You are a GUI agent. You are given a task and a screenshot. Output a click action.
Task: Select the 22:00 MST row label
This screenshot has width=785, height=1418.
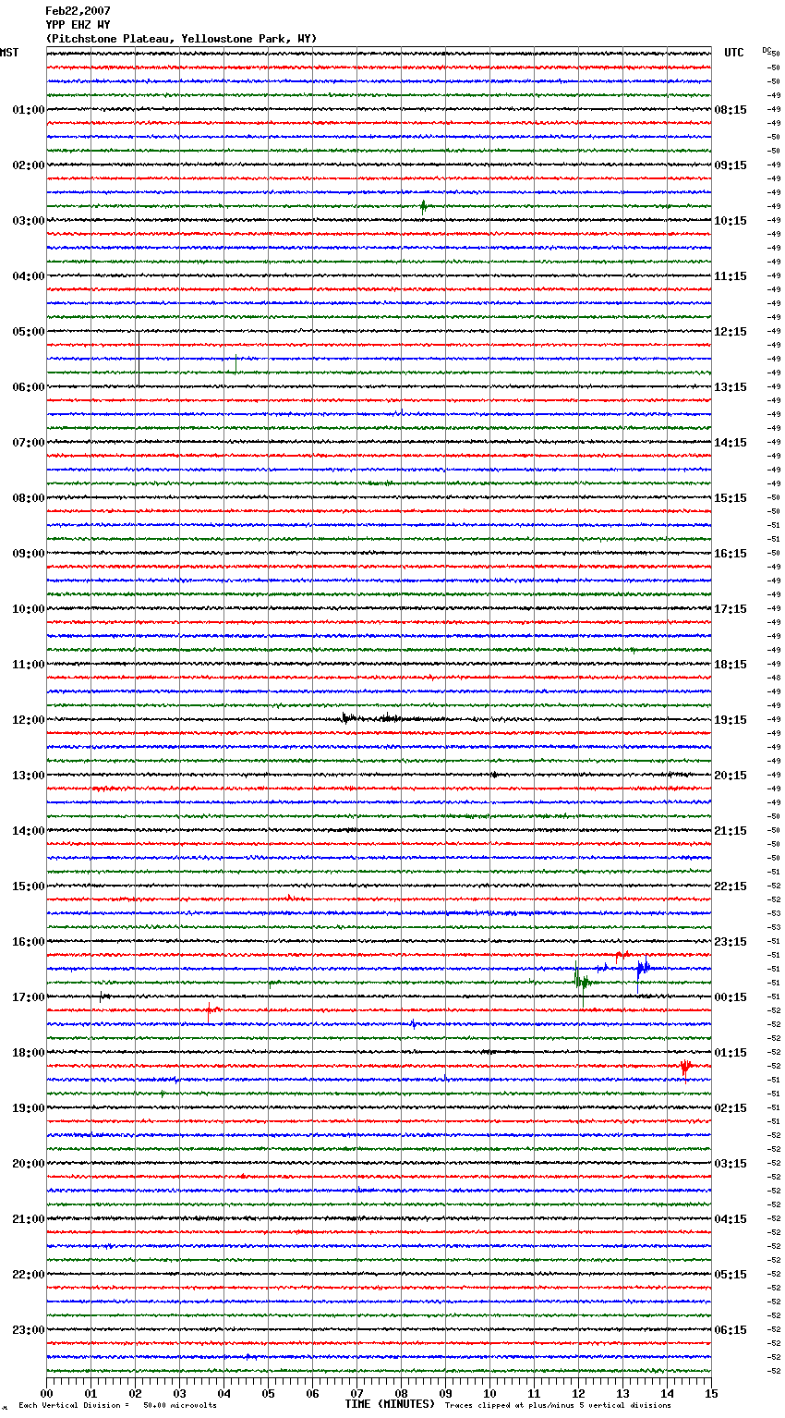28,1275
